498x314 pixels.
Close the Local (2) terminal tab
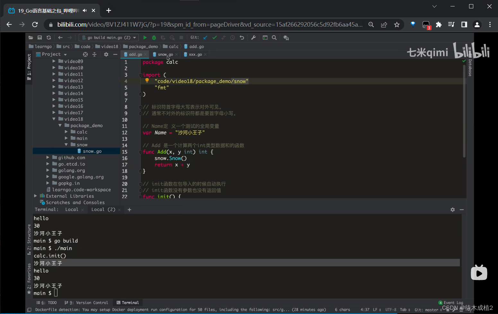[119, 210]
